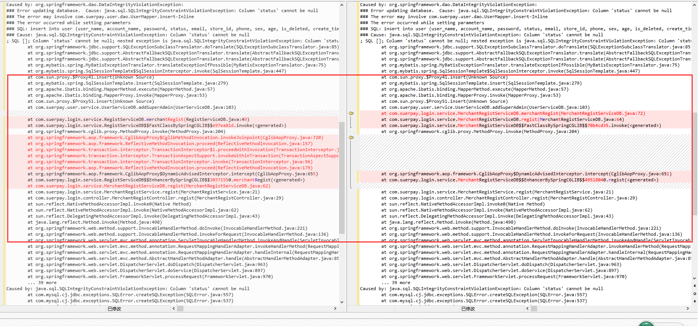Select left line UserServiceDB.addSuperAdmin java:103
Screen dimensions: 698x326
coord(131,107)
